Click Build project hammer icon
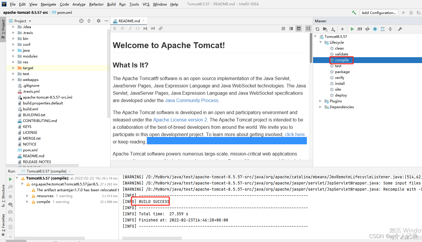 pos(354,13)
